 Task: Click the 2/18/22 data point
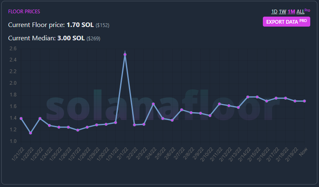click(x=286, y=98)
